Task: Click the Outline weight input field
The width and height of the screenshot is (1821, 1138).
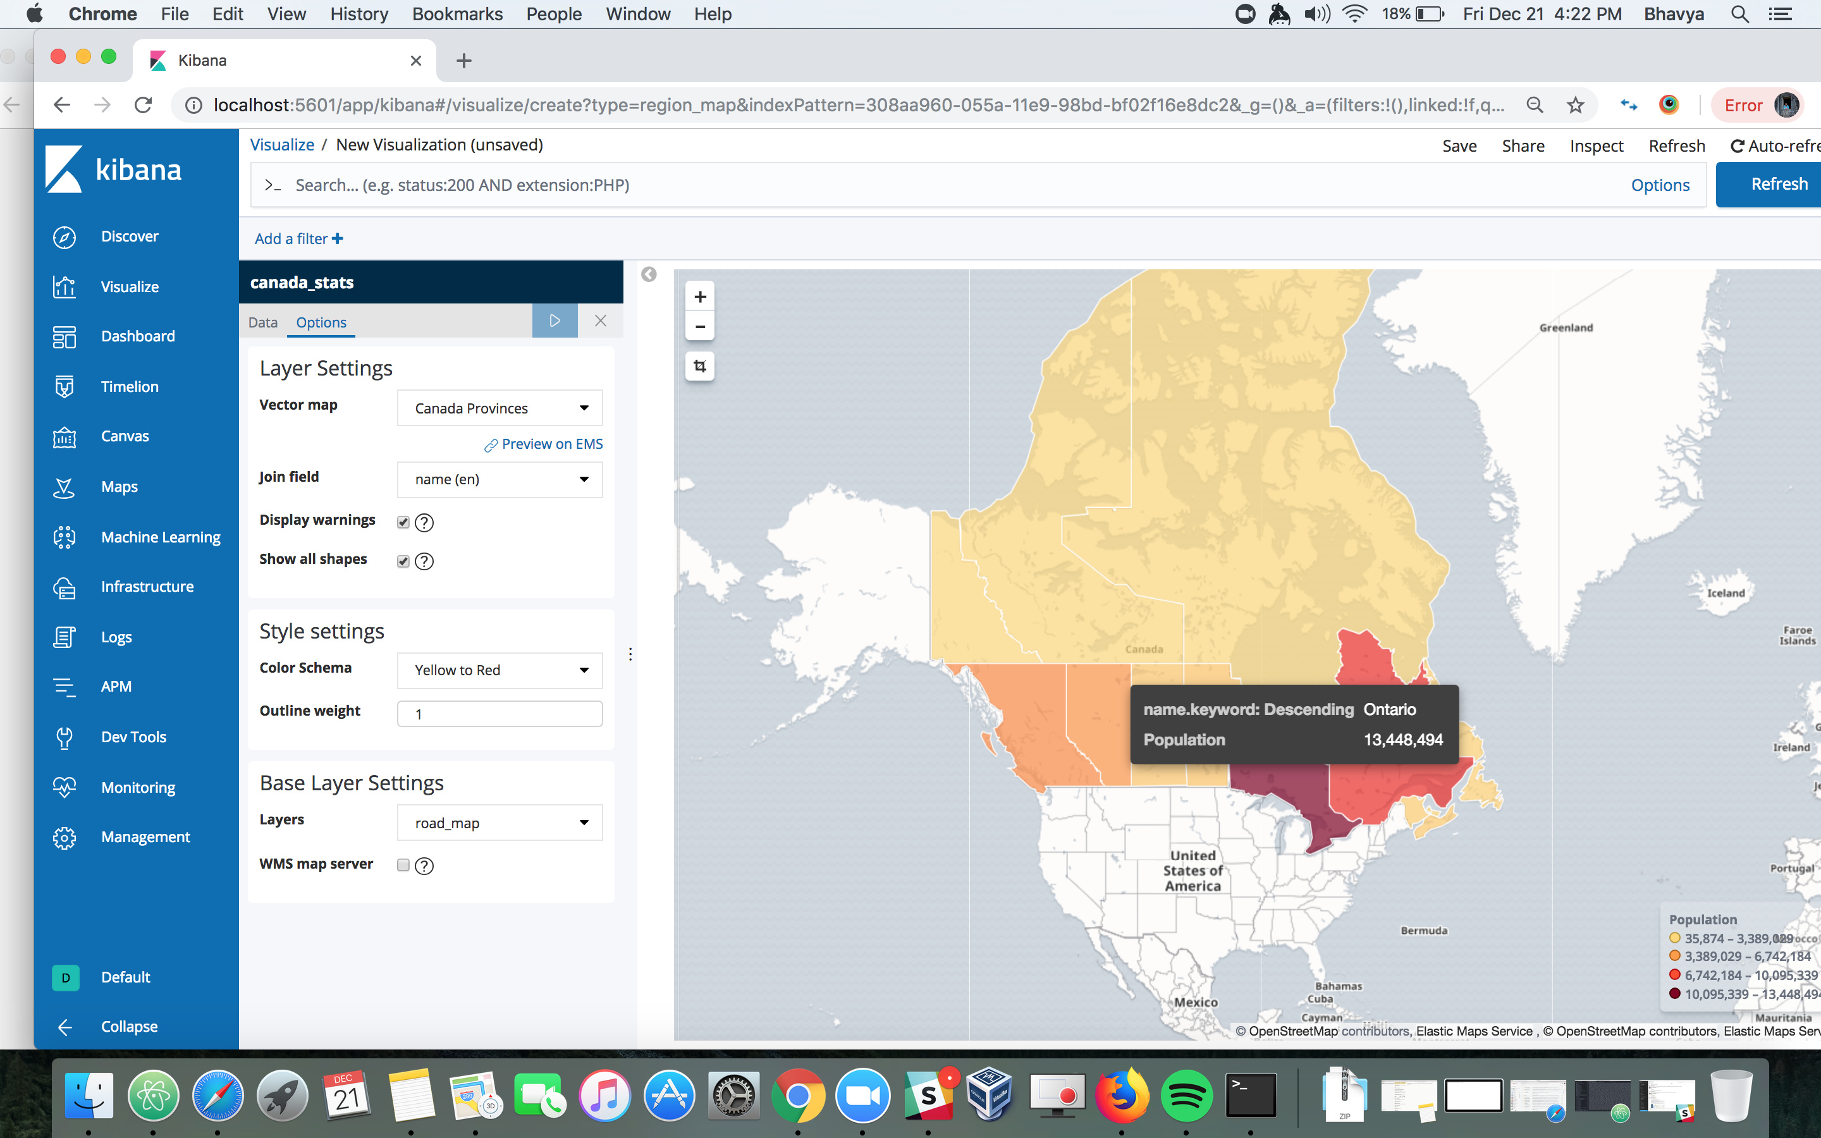Action: click(500, 714)
